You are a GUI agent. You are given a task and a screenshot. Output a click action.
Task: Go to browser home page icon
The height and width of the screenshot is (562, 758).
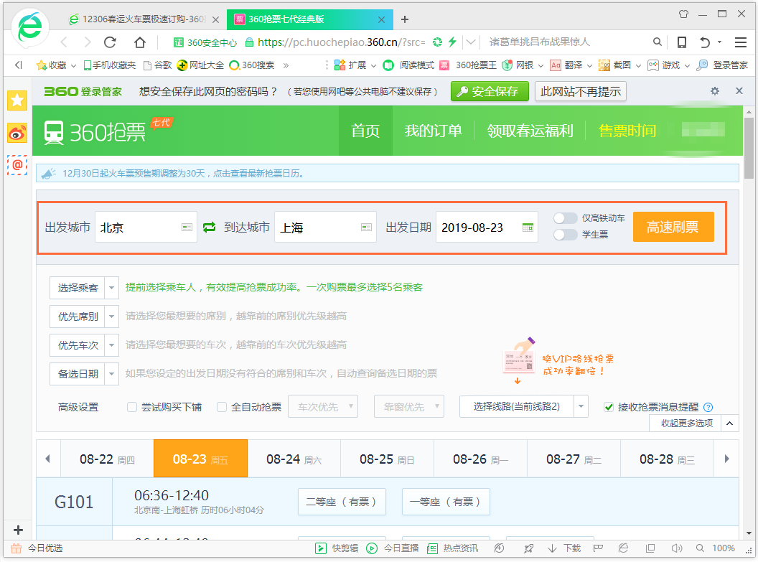click(x=140, y=42)
